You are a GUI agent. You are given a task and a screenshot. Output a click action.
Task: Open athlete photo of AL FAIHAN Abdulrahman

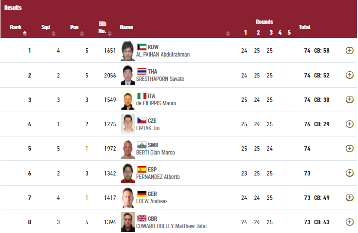(128, 51)
